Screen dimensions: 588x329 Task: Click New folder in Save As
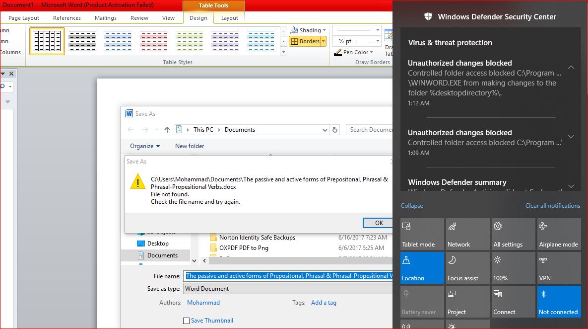[x=190, y=146]
